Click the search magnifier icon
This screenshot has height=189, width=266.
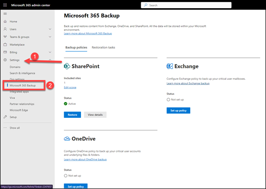[146, 5]
